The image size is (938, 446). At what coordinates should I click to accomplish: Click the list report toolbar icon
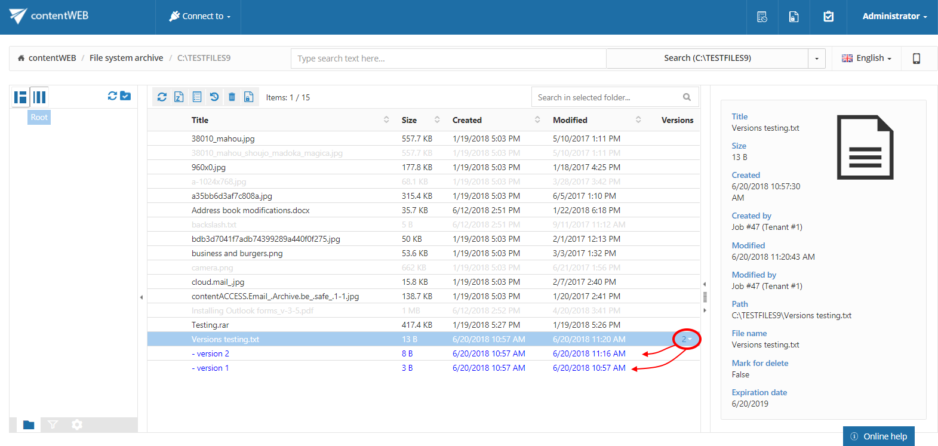(197, 97)
